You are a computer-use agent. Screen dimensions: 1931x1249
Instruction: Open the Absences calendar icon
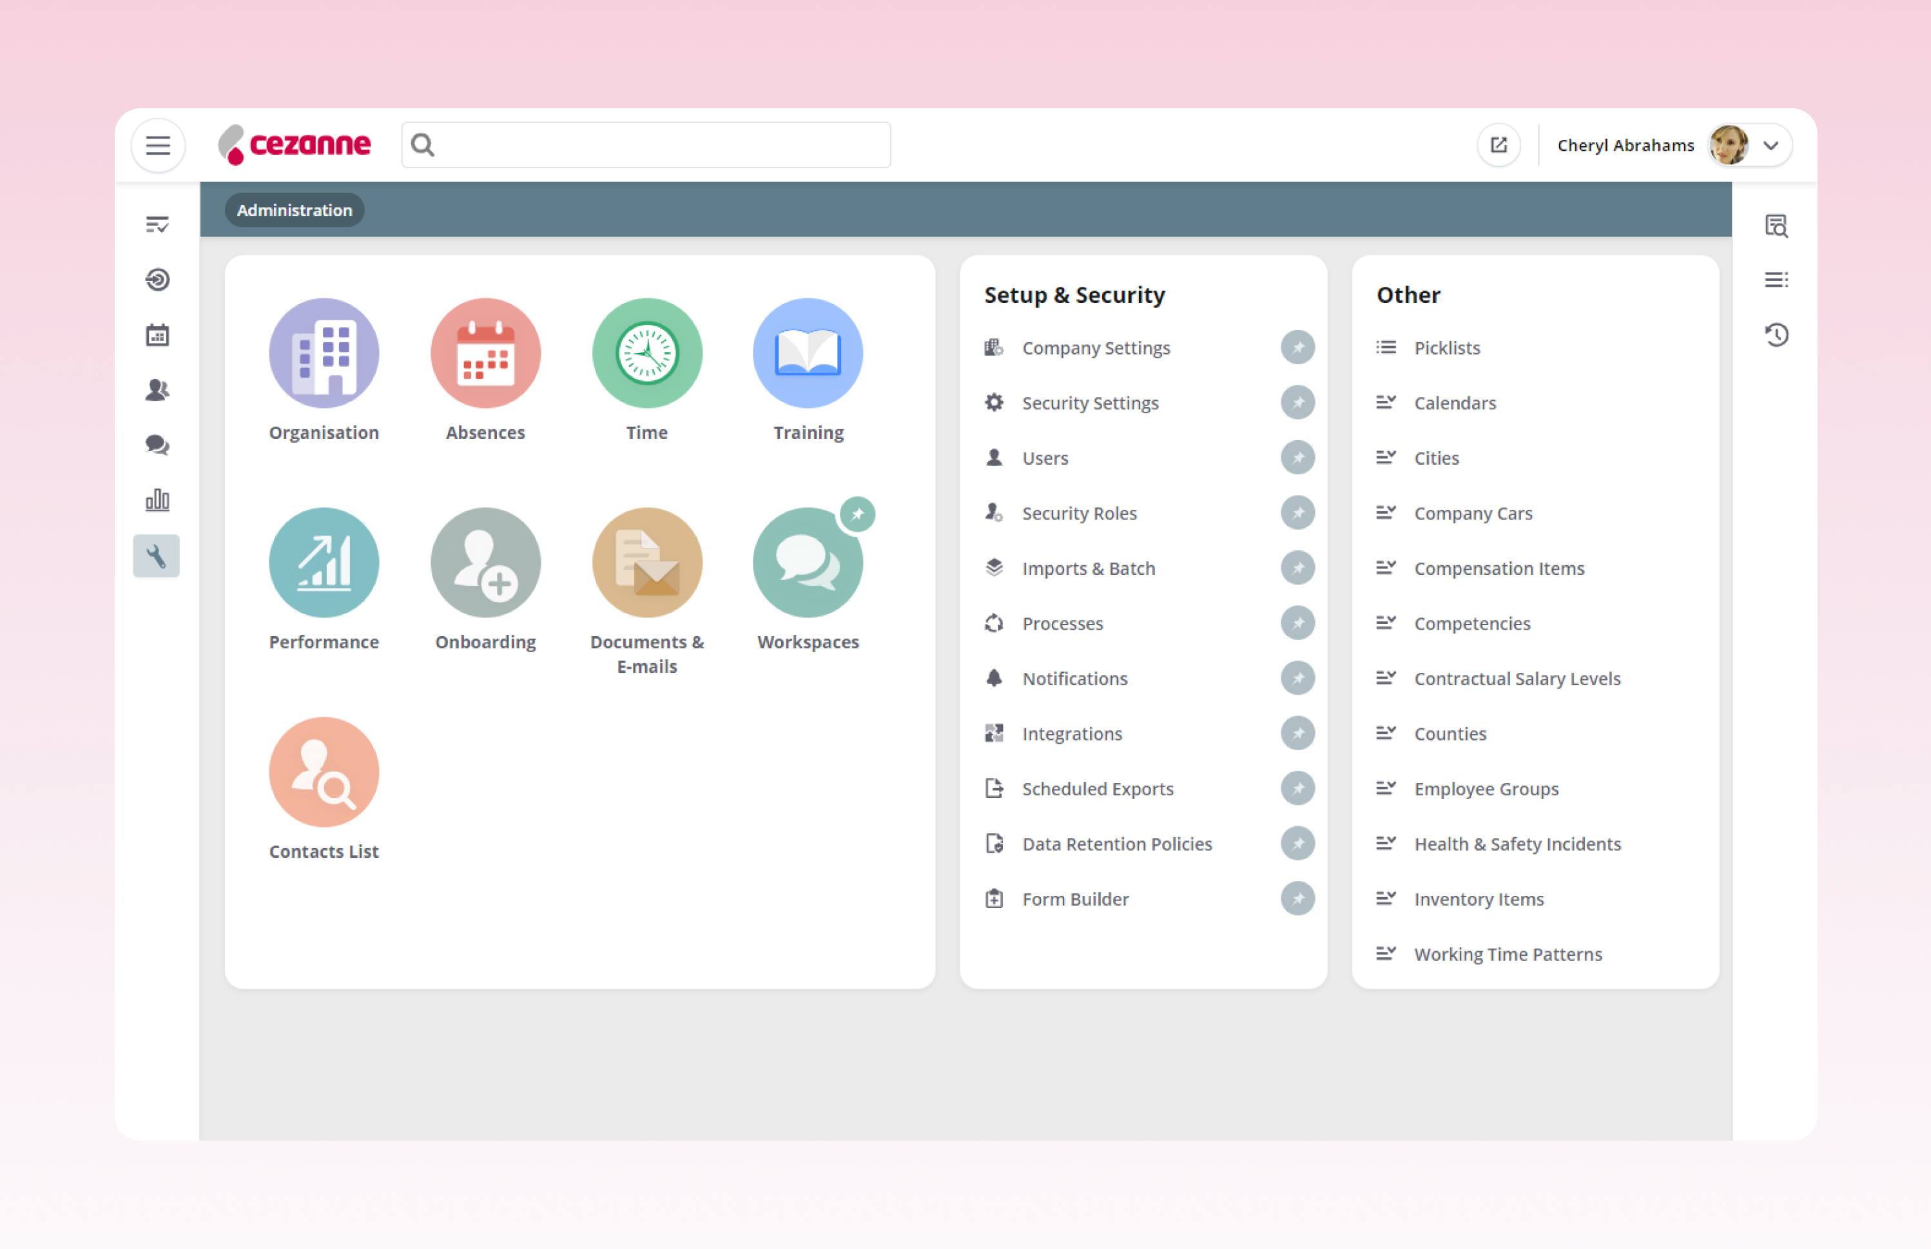485,353
